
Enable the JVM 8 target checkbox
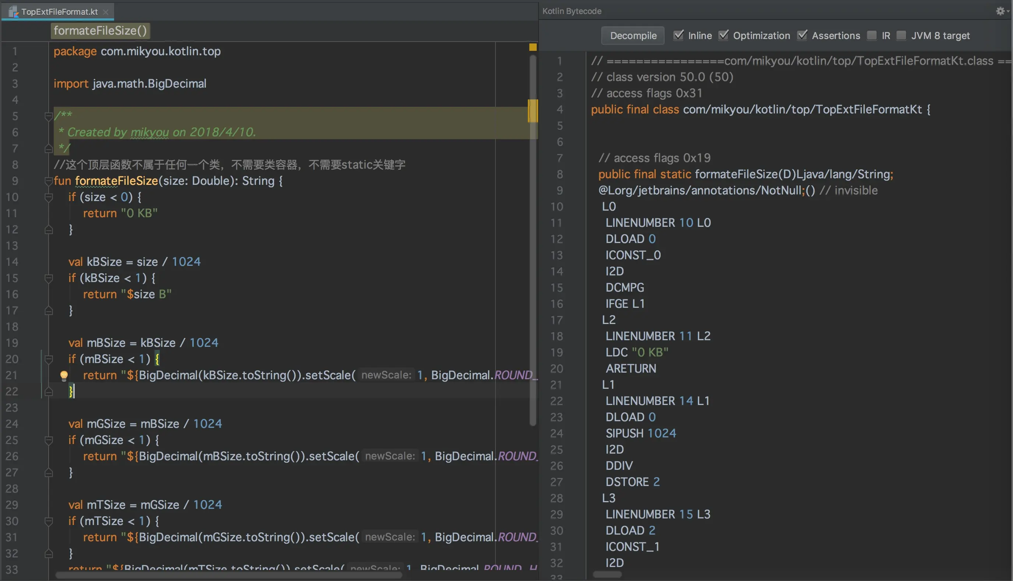(901, 35)
